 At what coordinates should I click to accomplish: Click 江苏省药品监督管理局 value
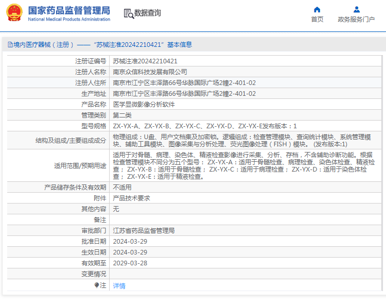click(x=144, y=231)
